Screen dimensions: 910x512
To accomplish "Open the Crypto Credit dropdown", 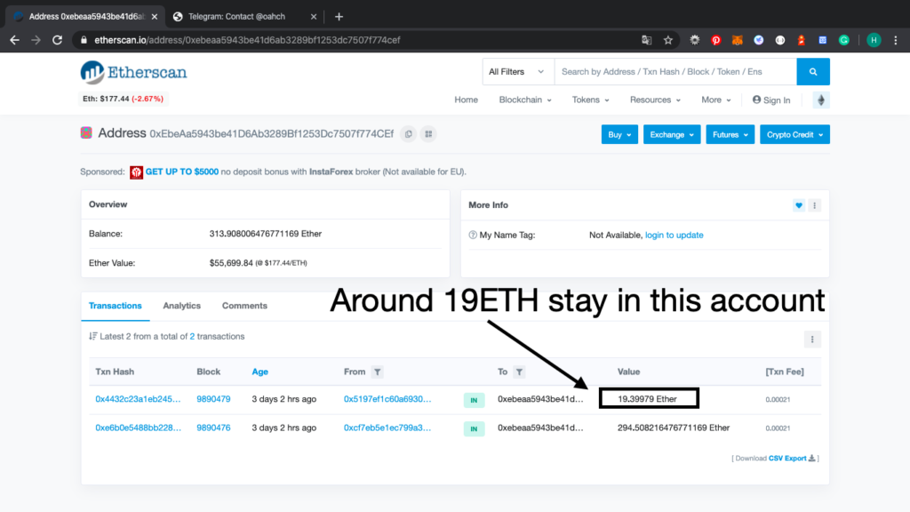I will (x=794, y=135).
